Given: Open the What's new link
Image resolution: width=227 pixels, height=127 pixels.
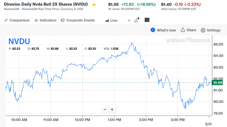Looking at the screenshot, I should [x=166, y=30].
